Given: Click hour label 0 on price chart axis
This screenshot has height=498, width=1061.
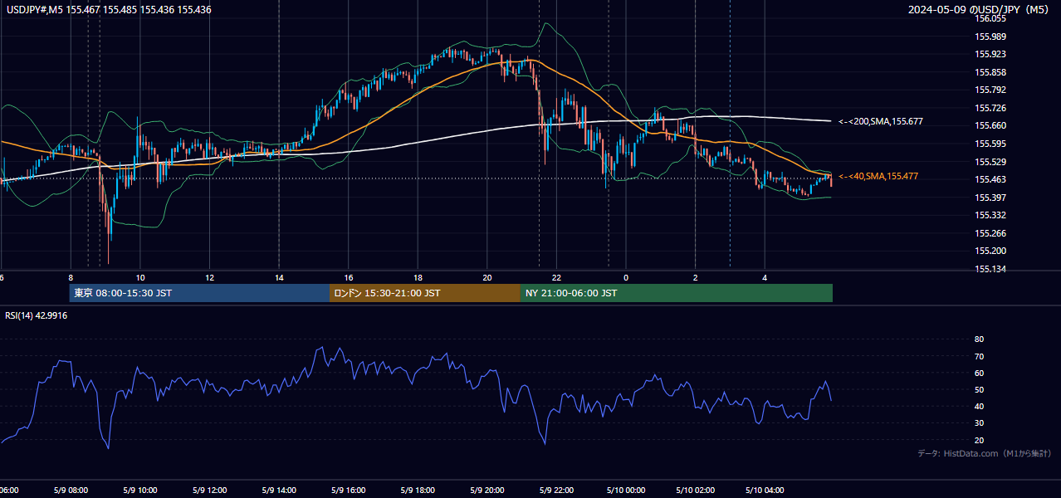Looking at the screenshot, I should pyautogui.click(x=626, y=277).
